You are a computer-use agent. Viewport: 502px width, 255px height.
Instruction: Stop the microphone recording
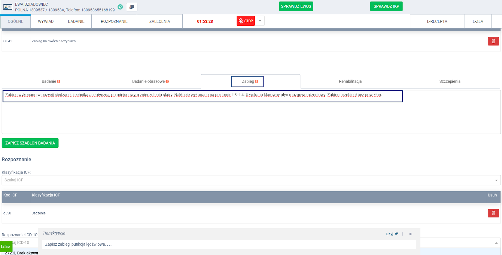click(246, 21)
